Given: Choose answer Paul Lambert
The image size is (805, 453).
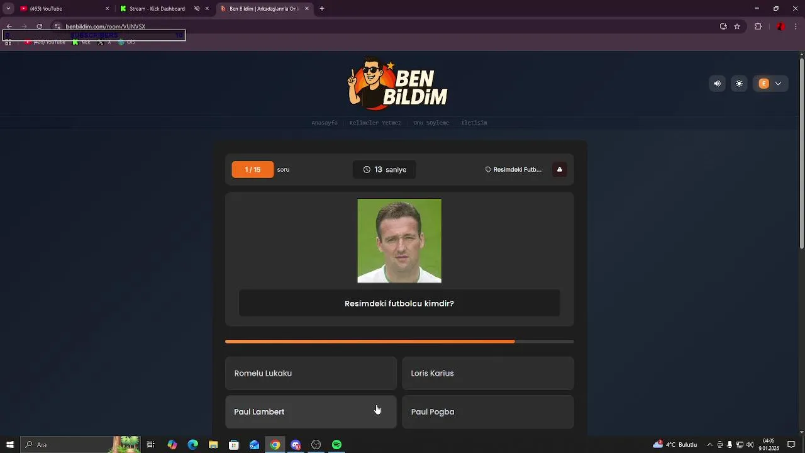Looking at the screenshot, I should [311, 411].
